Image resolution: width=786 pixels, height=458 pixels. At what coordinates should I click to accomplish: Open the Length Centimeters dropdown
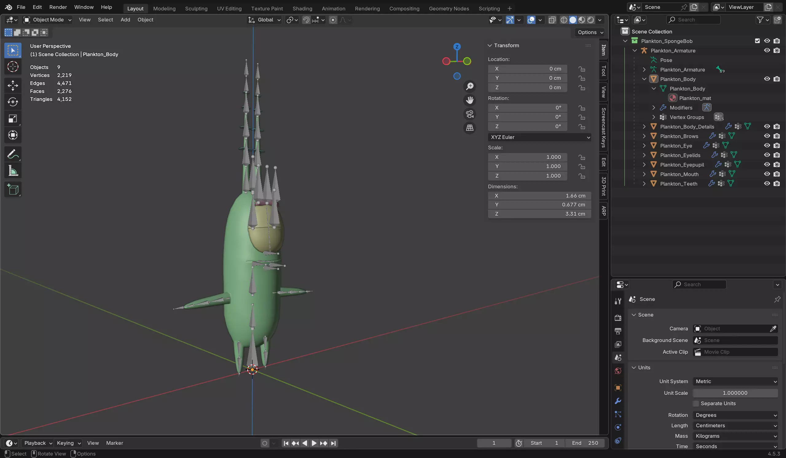click(735, 425)
